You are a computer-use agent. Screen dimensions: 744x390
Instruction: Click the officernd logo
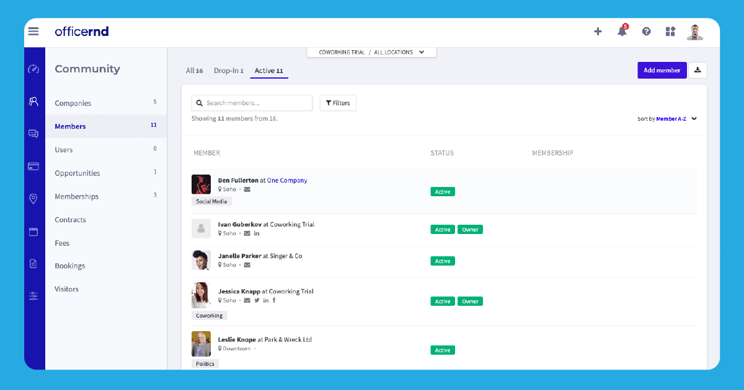coord(82,31)
